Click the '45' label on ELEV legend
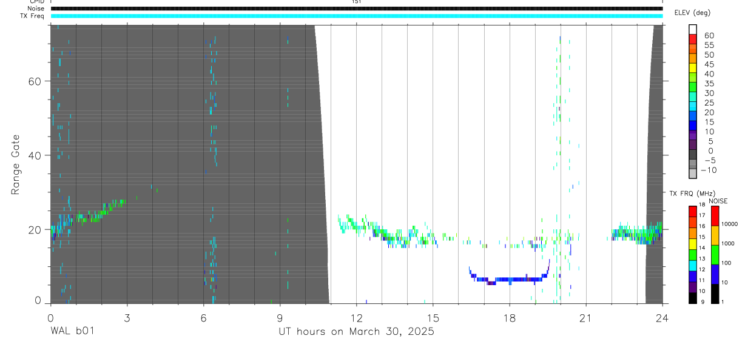 pos(709,64)
